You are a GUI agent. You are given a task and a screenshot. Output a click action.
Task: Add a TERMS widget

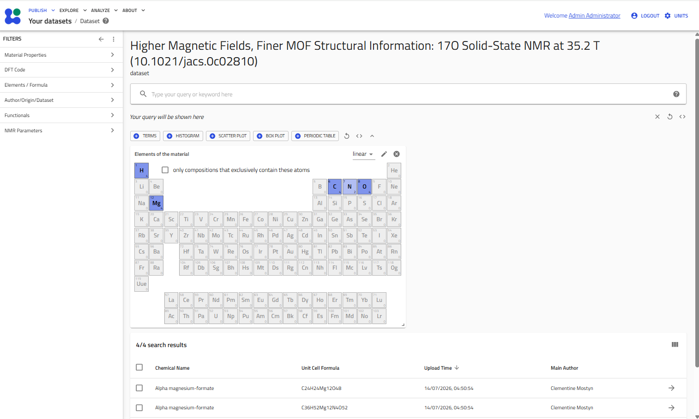[x=145, y=136]
